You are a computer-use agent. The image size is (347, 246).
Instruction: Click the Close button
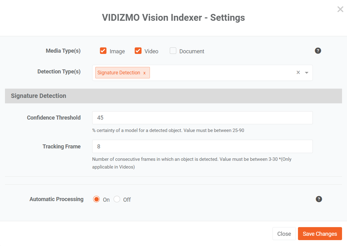284,234
